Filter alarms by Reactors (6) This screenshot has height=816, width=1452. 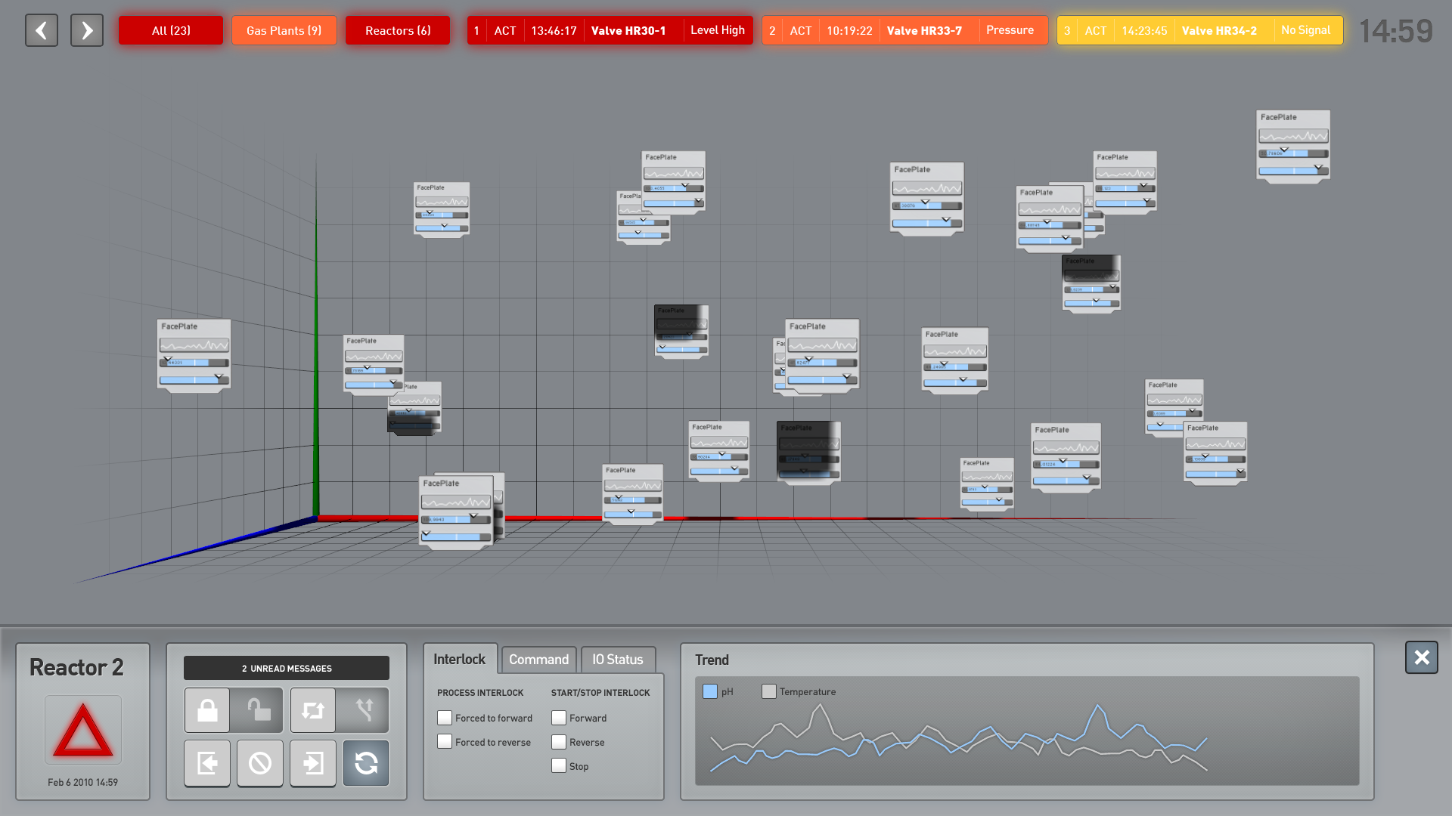(398, 30)
